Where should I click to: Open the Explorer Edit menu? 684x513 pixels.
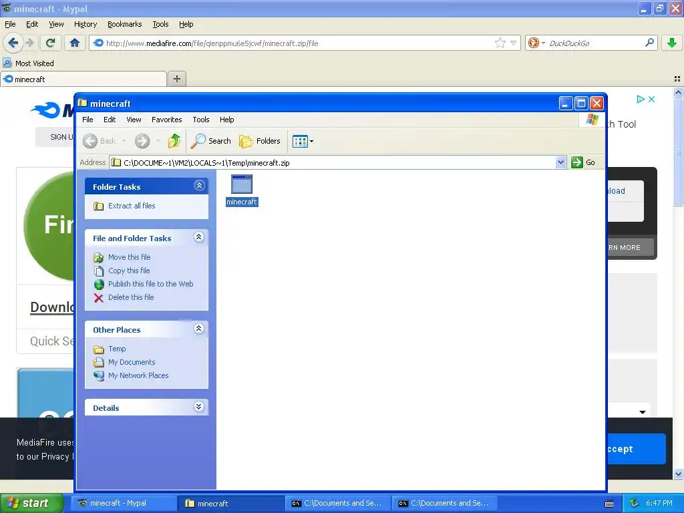coord(110,120)
